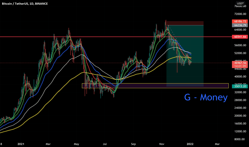Click the 12000.00 price axis value
The height and width of the screenshot is (147, 249).
[240, 131]
